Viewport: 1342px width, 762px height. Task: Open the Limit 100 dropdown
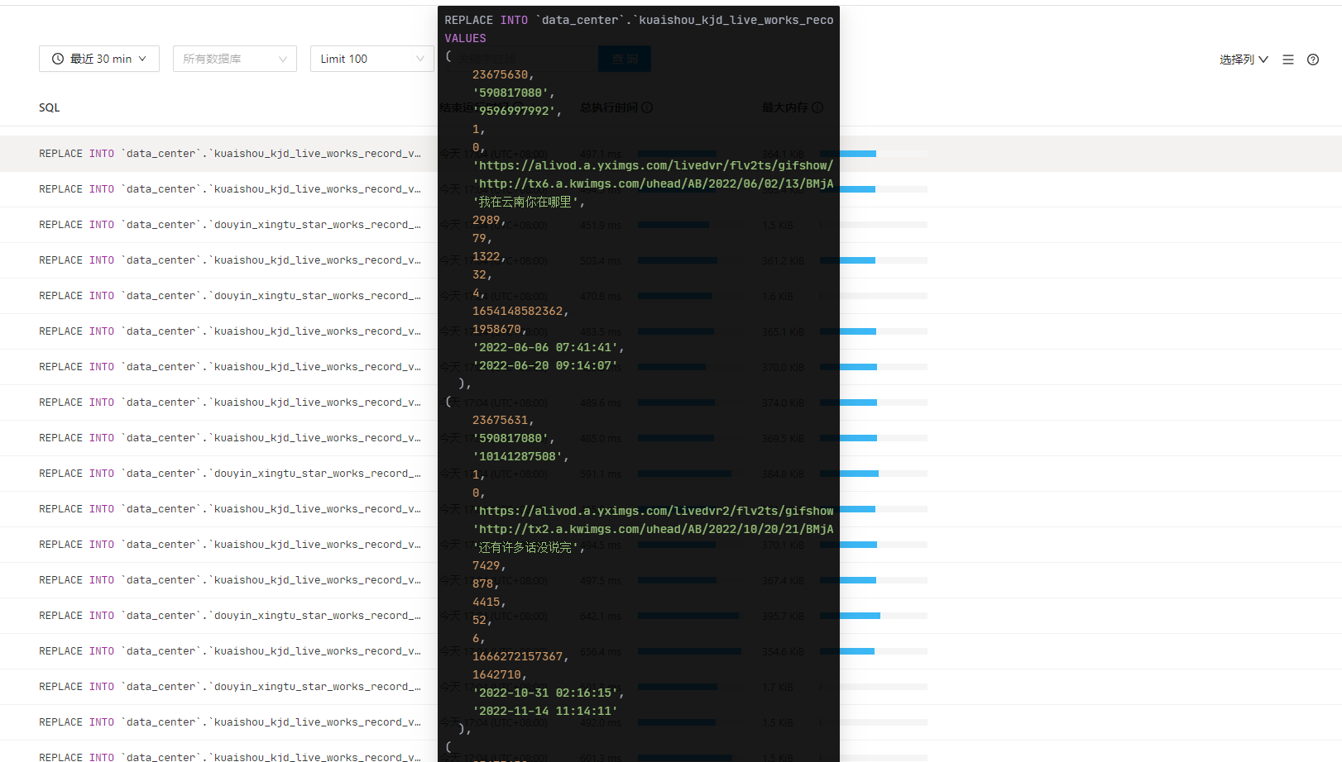(x=371, y=59)
